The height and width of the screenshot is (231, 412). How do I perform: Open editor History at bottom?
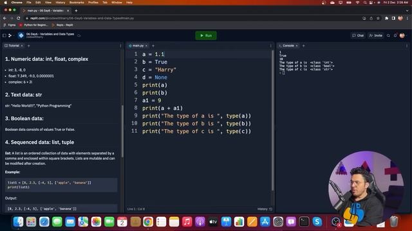tap(265, 209)
